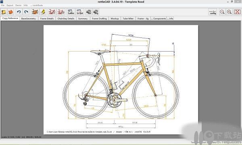
Task: Zoom out with the minus magnifier
Action: coord(222,12)
